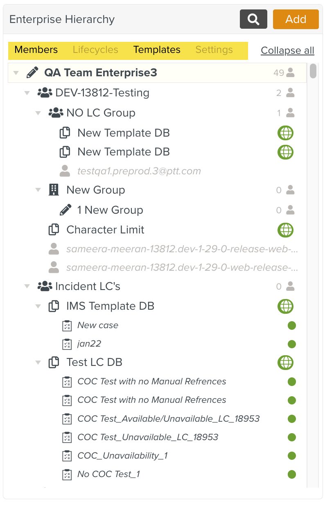Viewport: 325px width, 507px height.
Task: Collapse the QA Team Enterprise3 root node
Action: click(16, 73)
